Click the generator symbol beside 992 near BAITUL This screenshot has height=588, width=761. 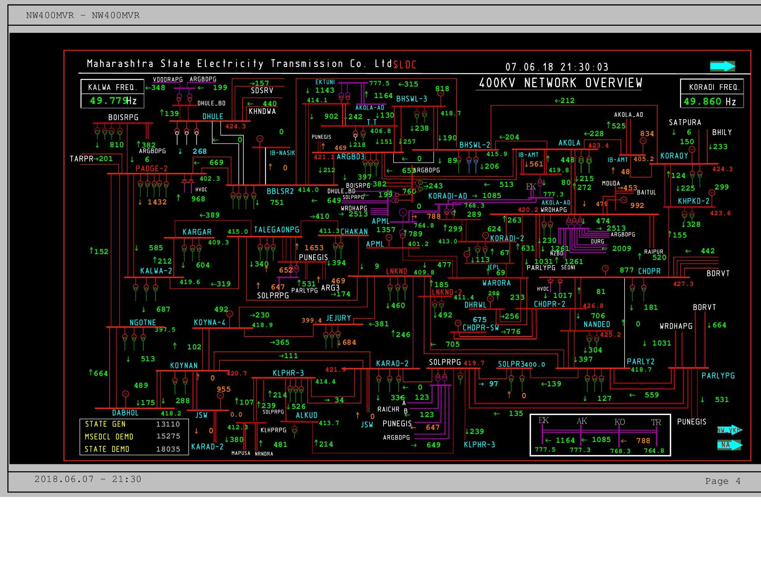[x=623, y=200]
